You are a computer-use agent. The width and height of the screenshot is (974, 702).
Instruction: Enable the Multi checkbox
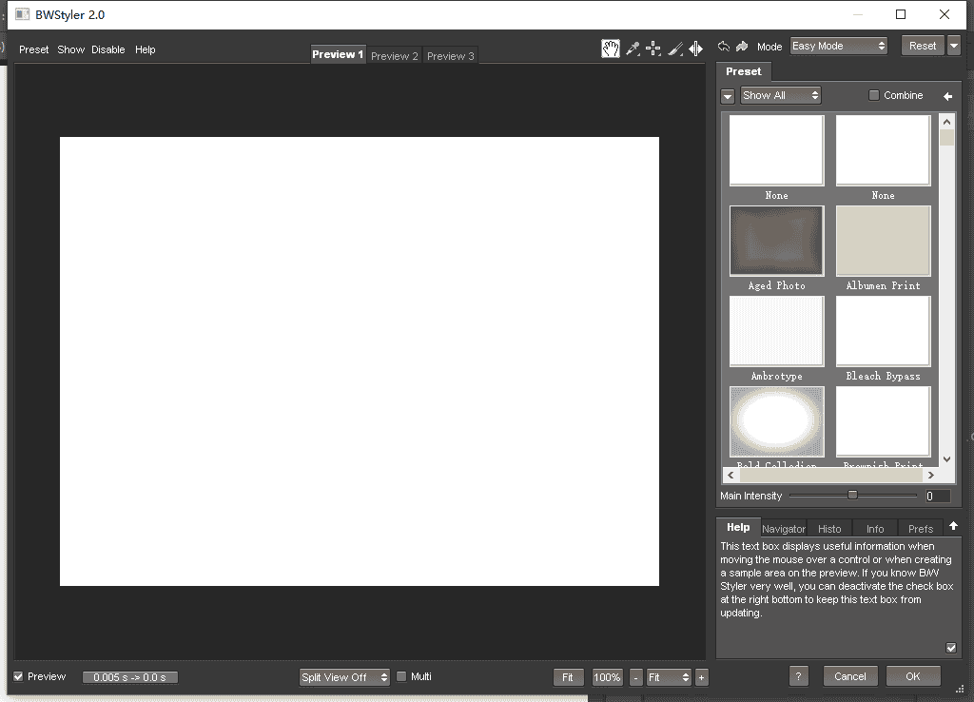click(x=401, y=676)
